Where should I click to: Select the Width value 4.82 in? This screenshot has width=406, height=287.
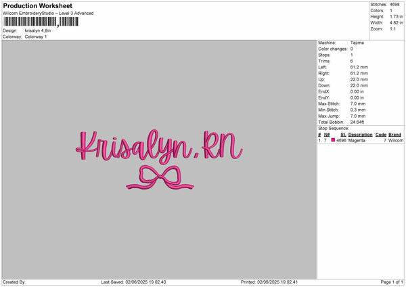[397, 23]
